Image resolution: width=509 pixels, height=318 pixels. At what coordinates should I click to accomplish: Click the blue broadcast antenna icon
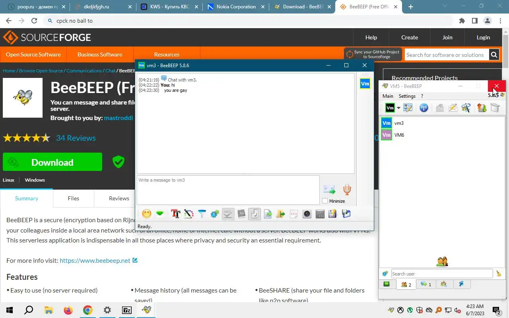click(x=424, y=108)
